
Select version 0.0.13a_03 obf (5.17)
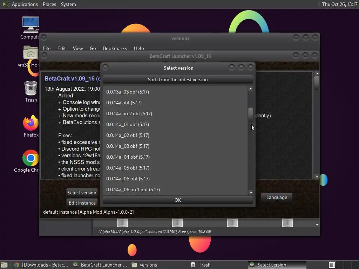coord(175,92)
